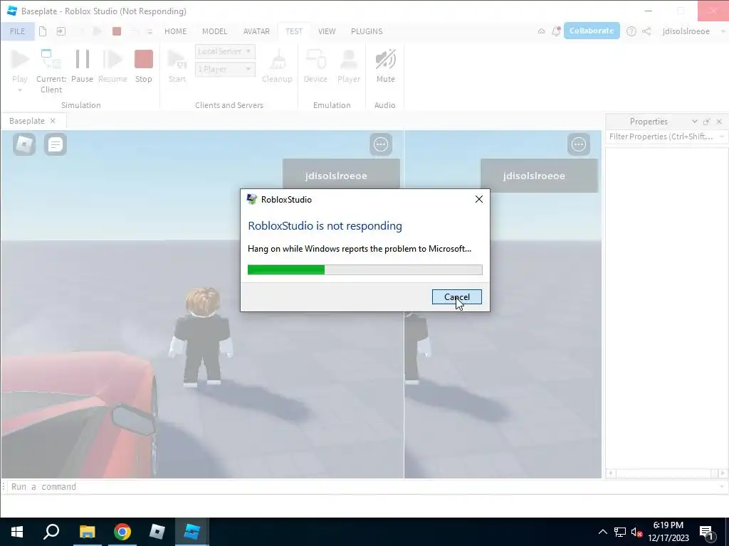Close the Baseplate tab with its X
Viewport: 729px width, 546px height.
pyautogui.click(x=53, y=121)
